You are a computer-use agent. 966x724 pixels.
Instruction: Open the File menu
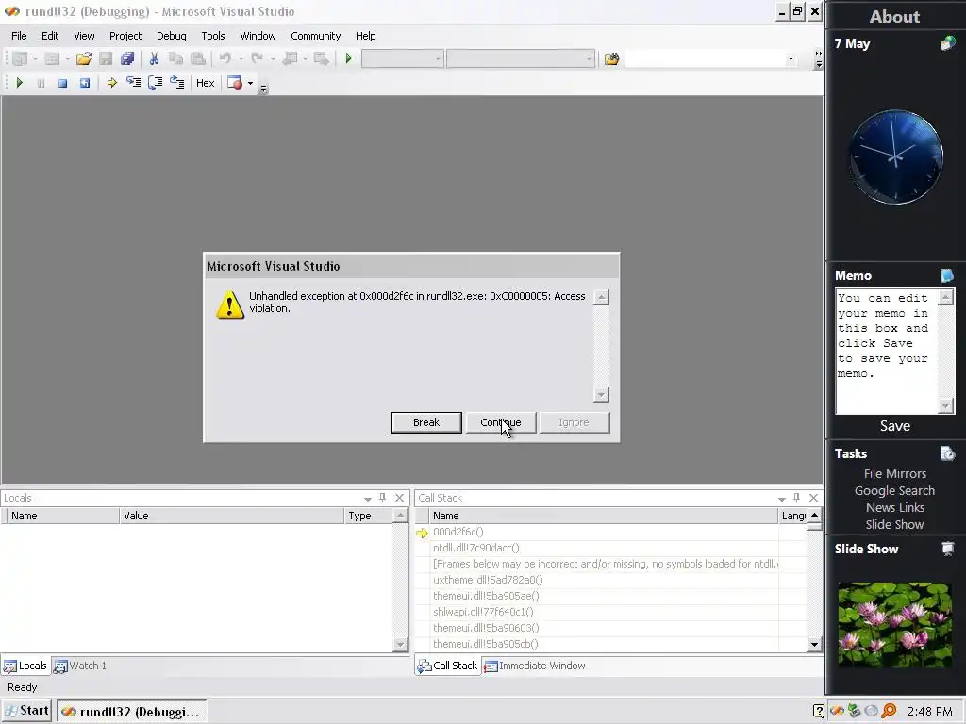point(19,36)
